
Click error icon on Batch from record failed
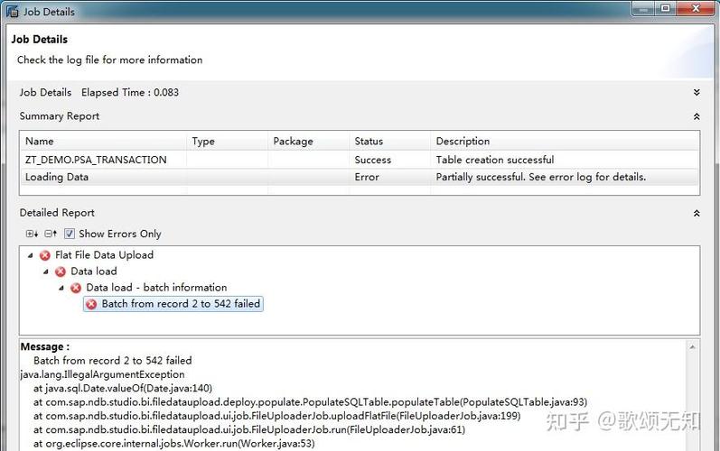[x=91, y=305]
